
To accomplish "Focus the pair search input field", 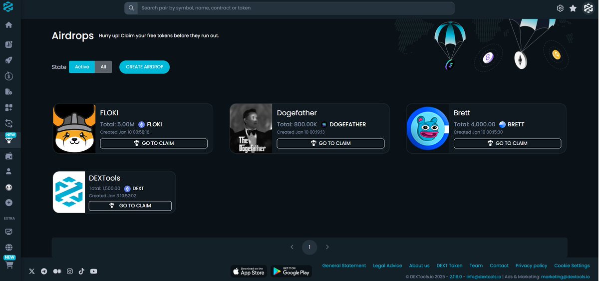I will [296, 8].
